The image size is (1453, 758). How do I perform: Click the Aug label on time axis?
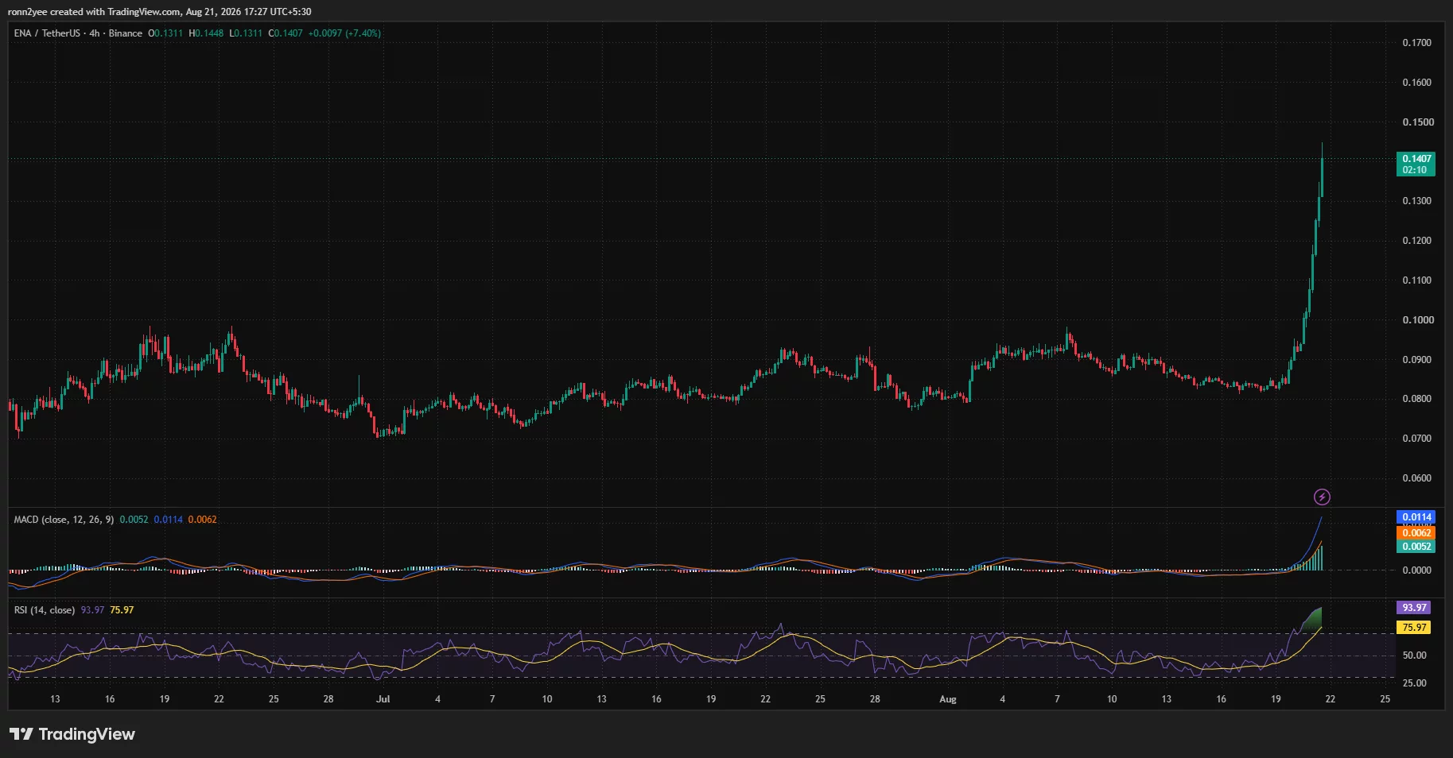[948, 699]
